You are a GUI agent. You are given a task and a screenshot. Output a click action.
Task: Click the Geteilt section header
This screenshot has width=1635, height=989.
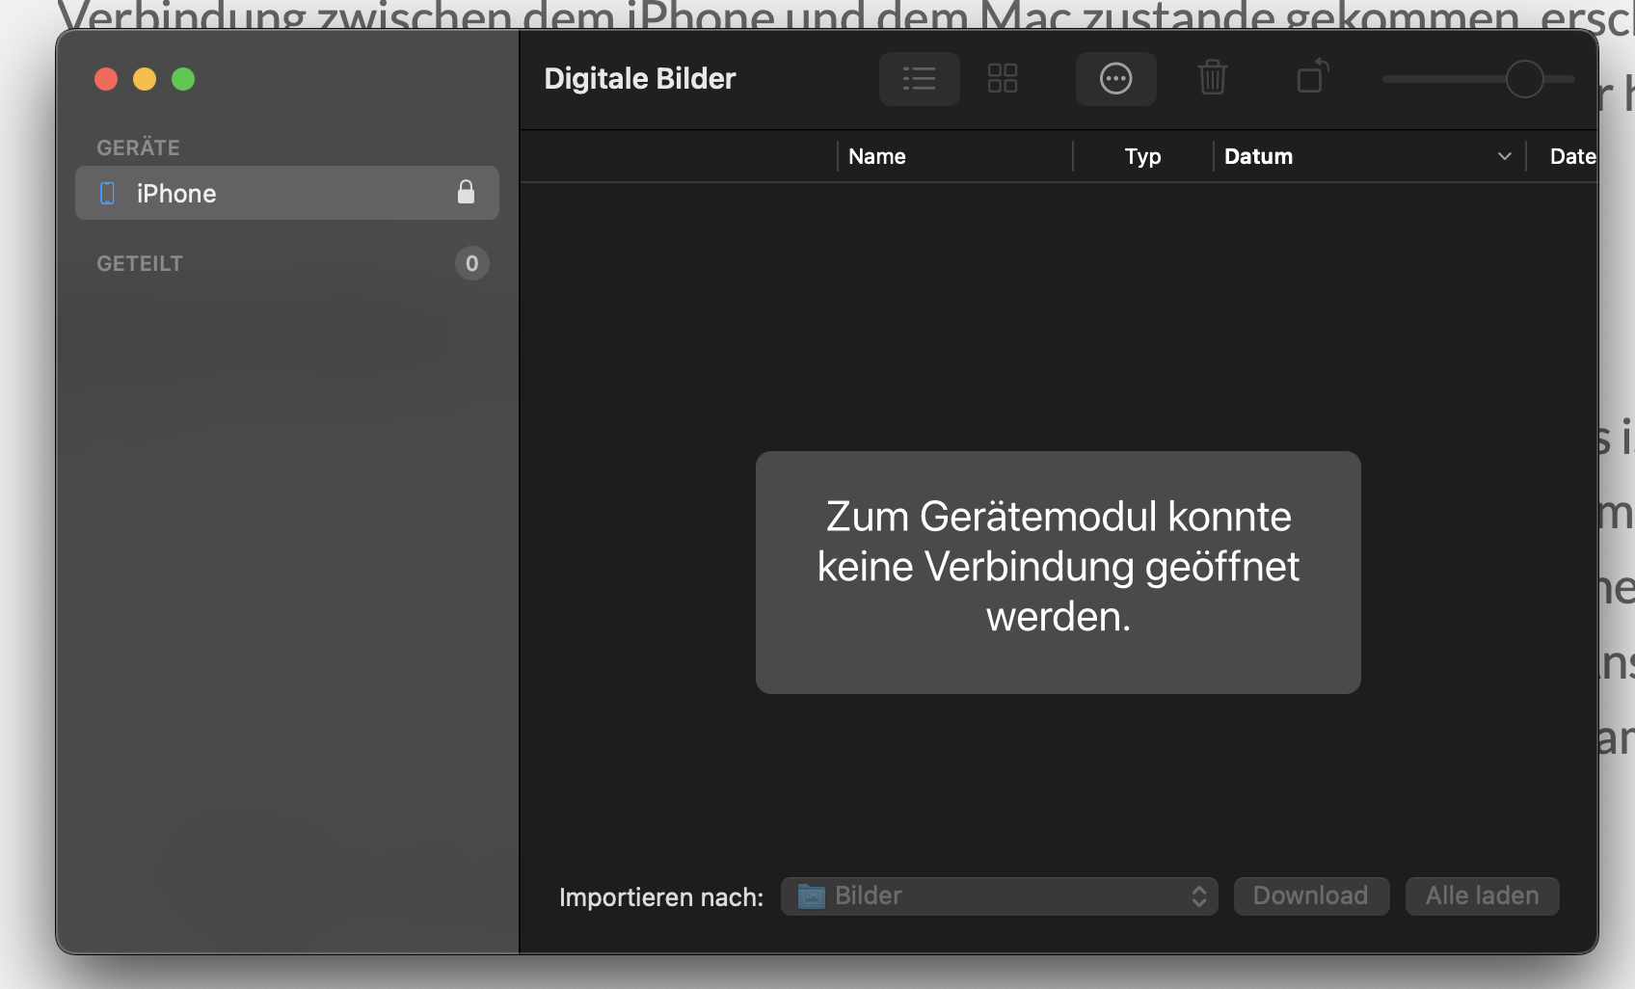click(140, 263)
